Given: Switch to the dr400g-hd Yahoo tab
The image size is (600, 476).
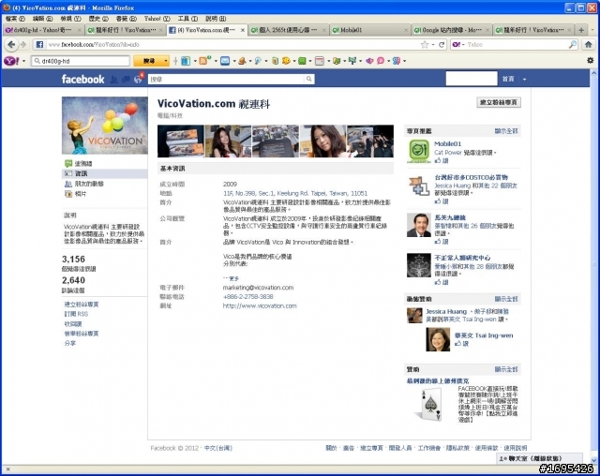Looking at the screenshot, I should [x=43, y=30].
